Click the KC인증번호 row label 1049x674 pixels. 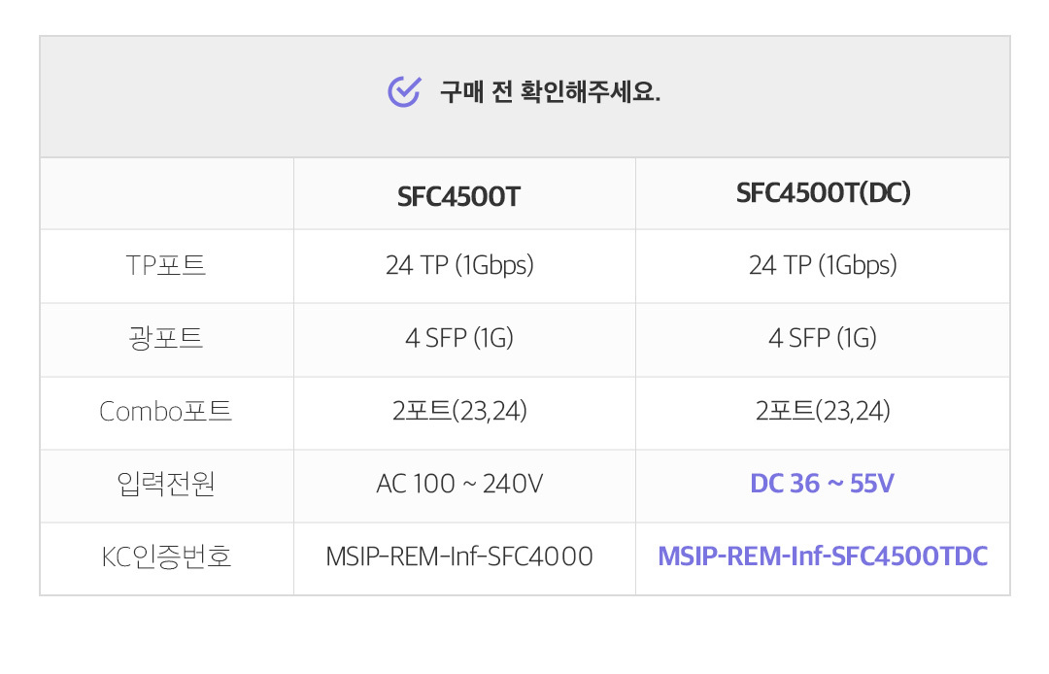[x=166, y=557]
